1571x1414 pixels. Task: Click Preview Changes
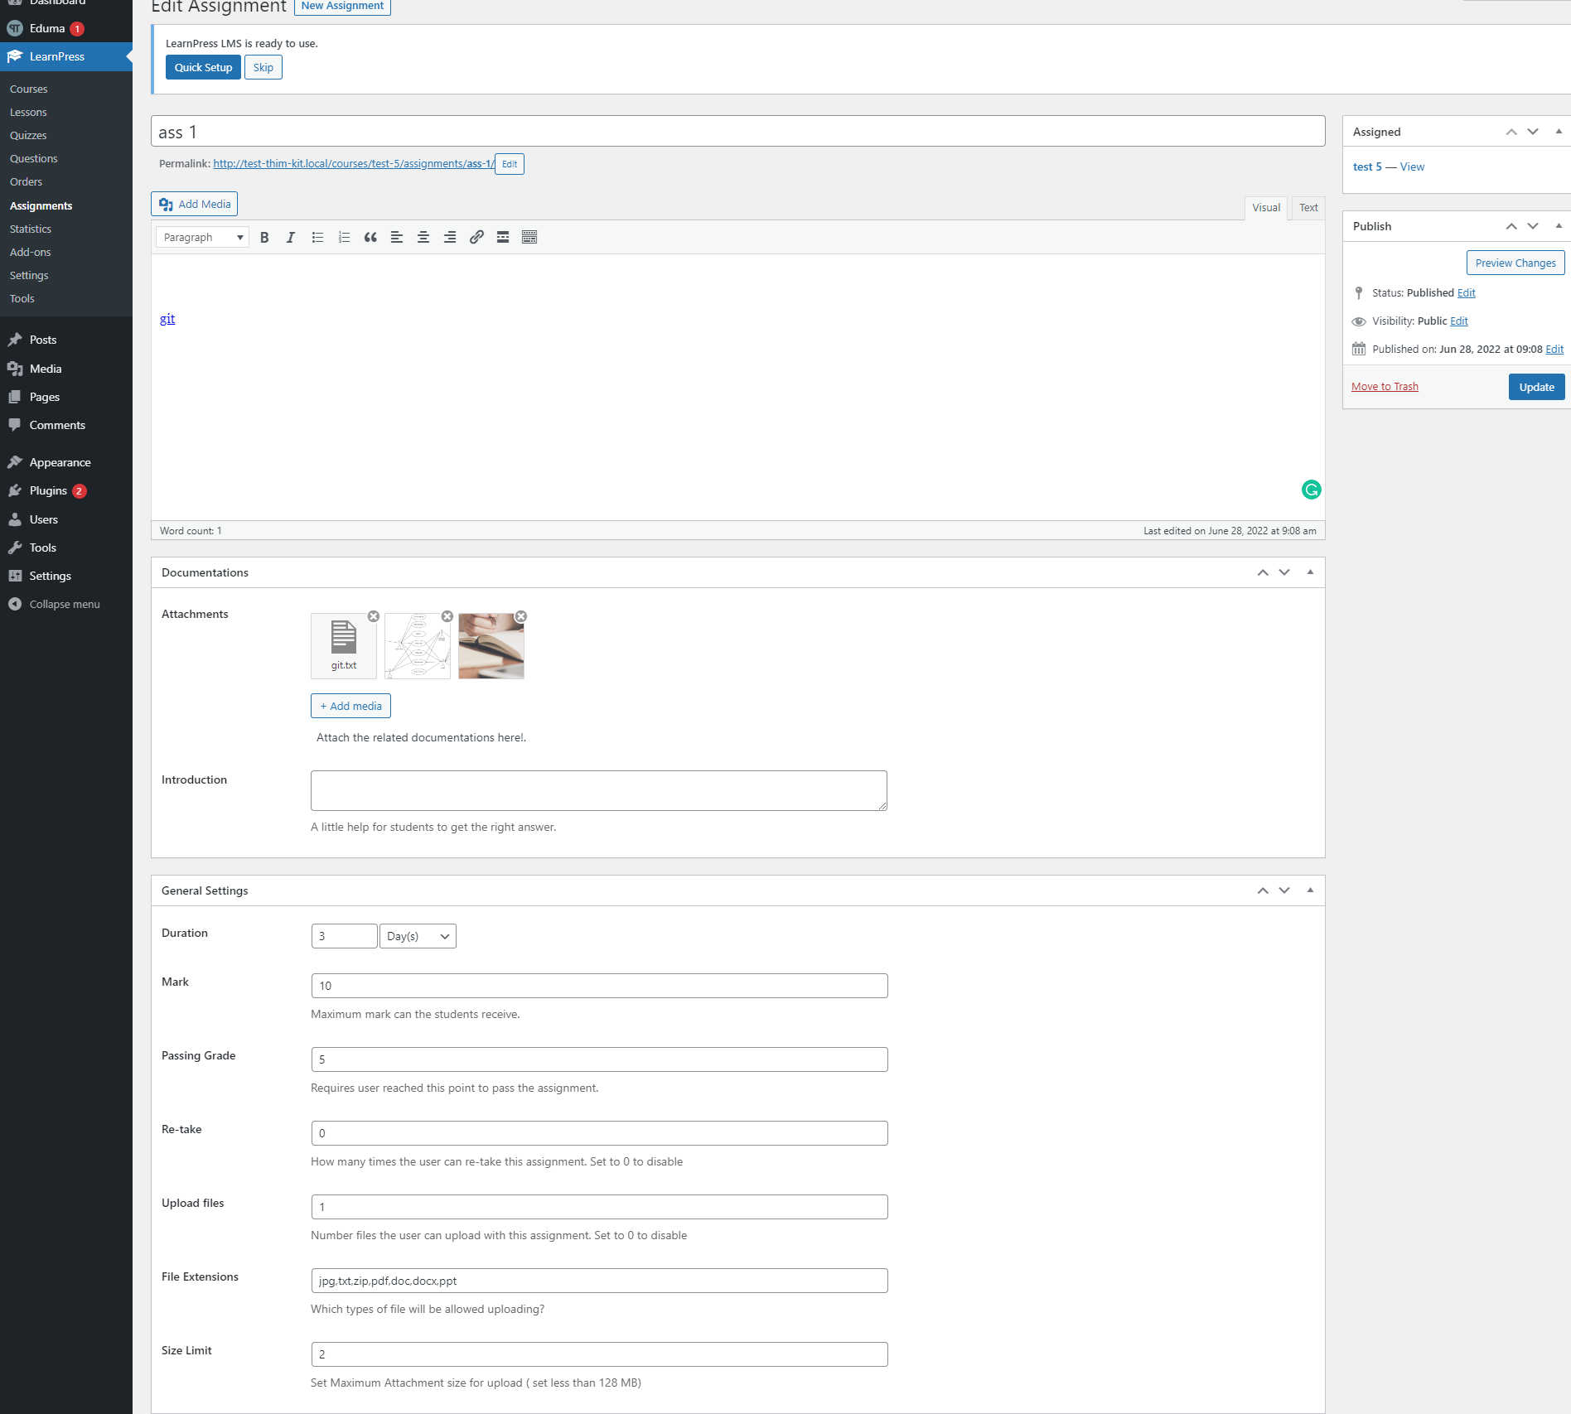[1515, 263]
